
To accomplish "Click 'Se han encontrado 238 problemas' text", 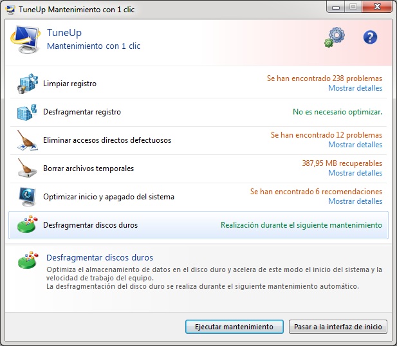I will [x=324, y=78].
